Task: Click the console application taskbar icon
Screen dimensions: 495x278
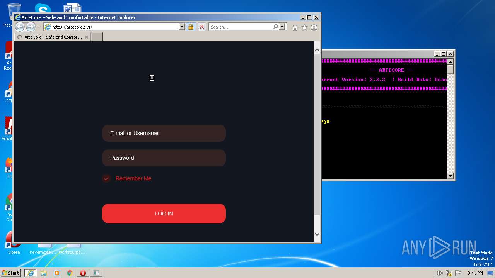Action: (x=96, y=273)
